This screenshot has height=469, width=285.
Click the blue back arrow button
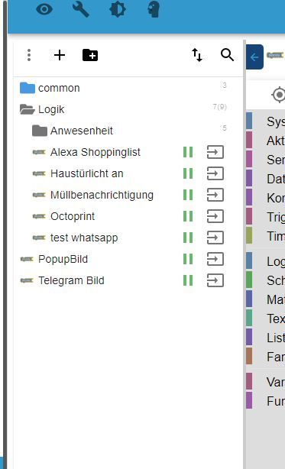tap(254, 57)
